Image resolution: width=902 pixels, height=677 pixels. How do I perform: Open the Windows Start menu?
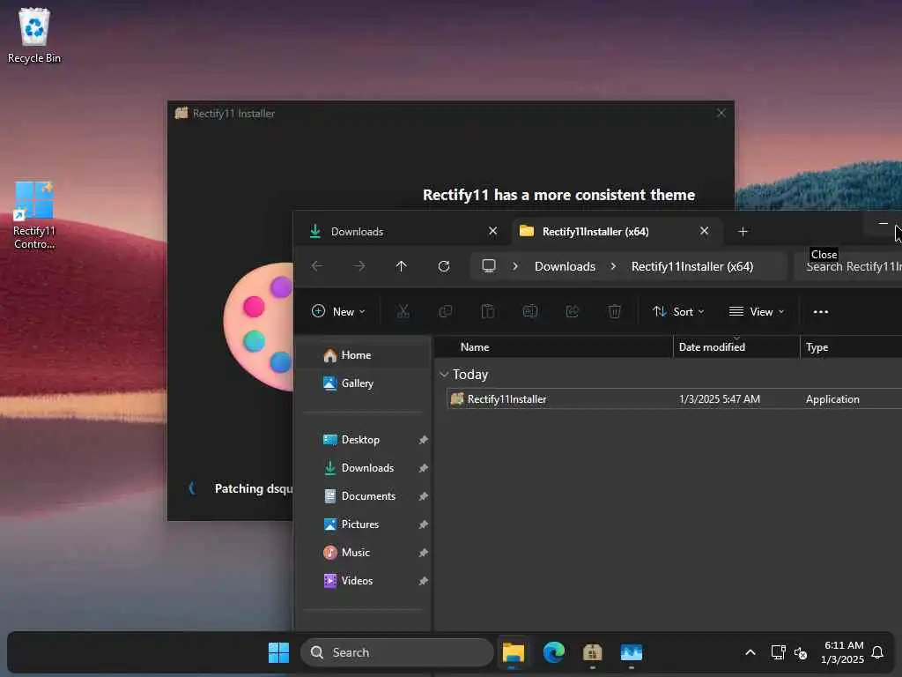pyautogui.click(x=279, y=652)
